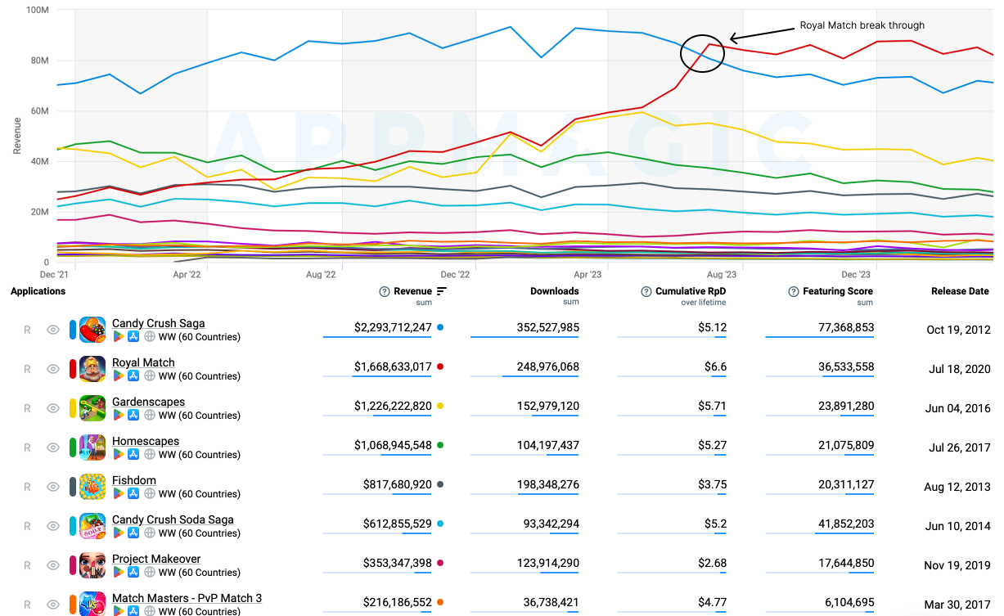Click Google Play icon under Homescapes
Viewport: 1004px width, 616px height.
[119, 455]
